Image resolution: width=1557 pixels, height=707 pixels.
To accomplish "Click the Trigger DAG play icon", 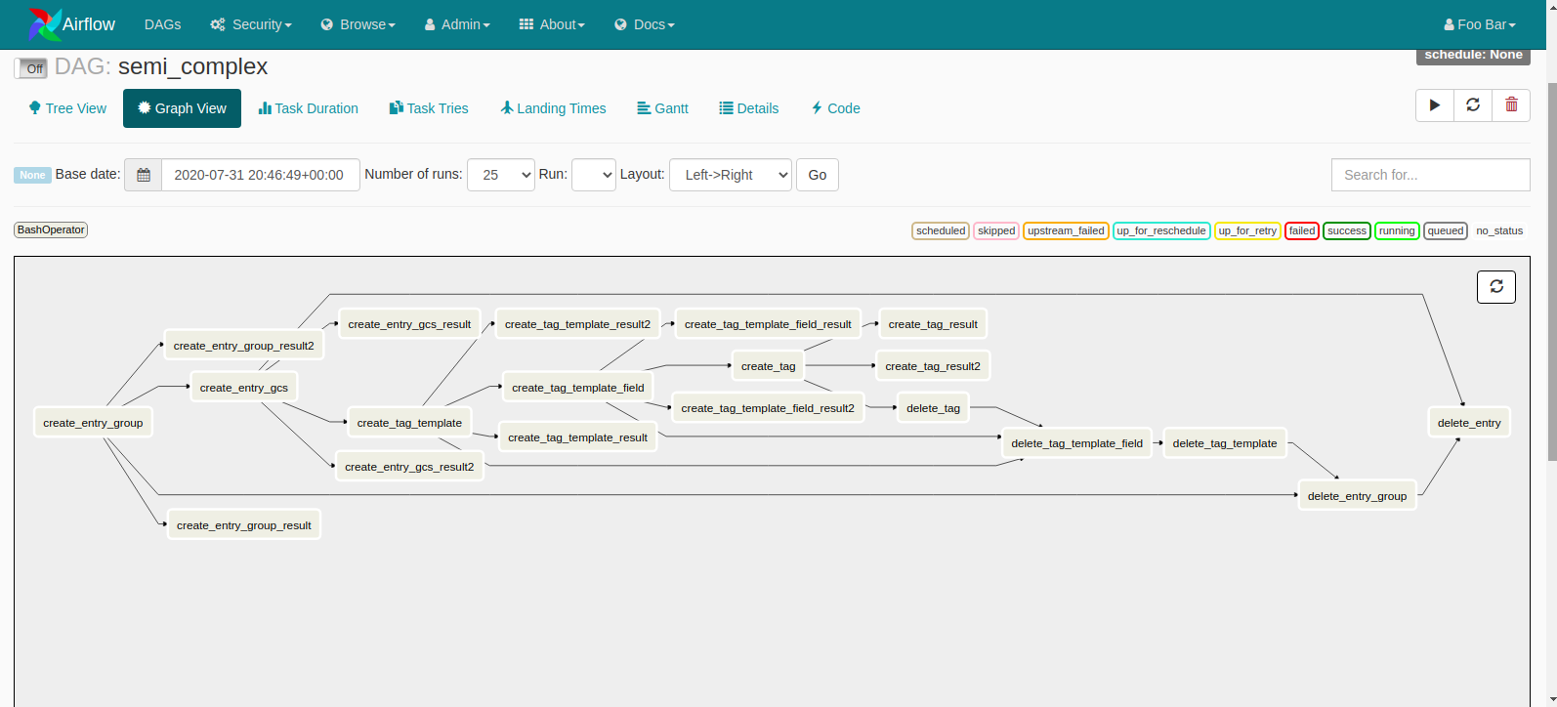I will 1434,105.
